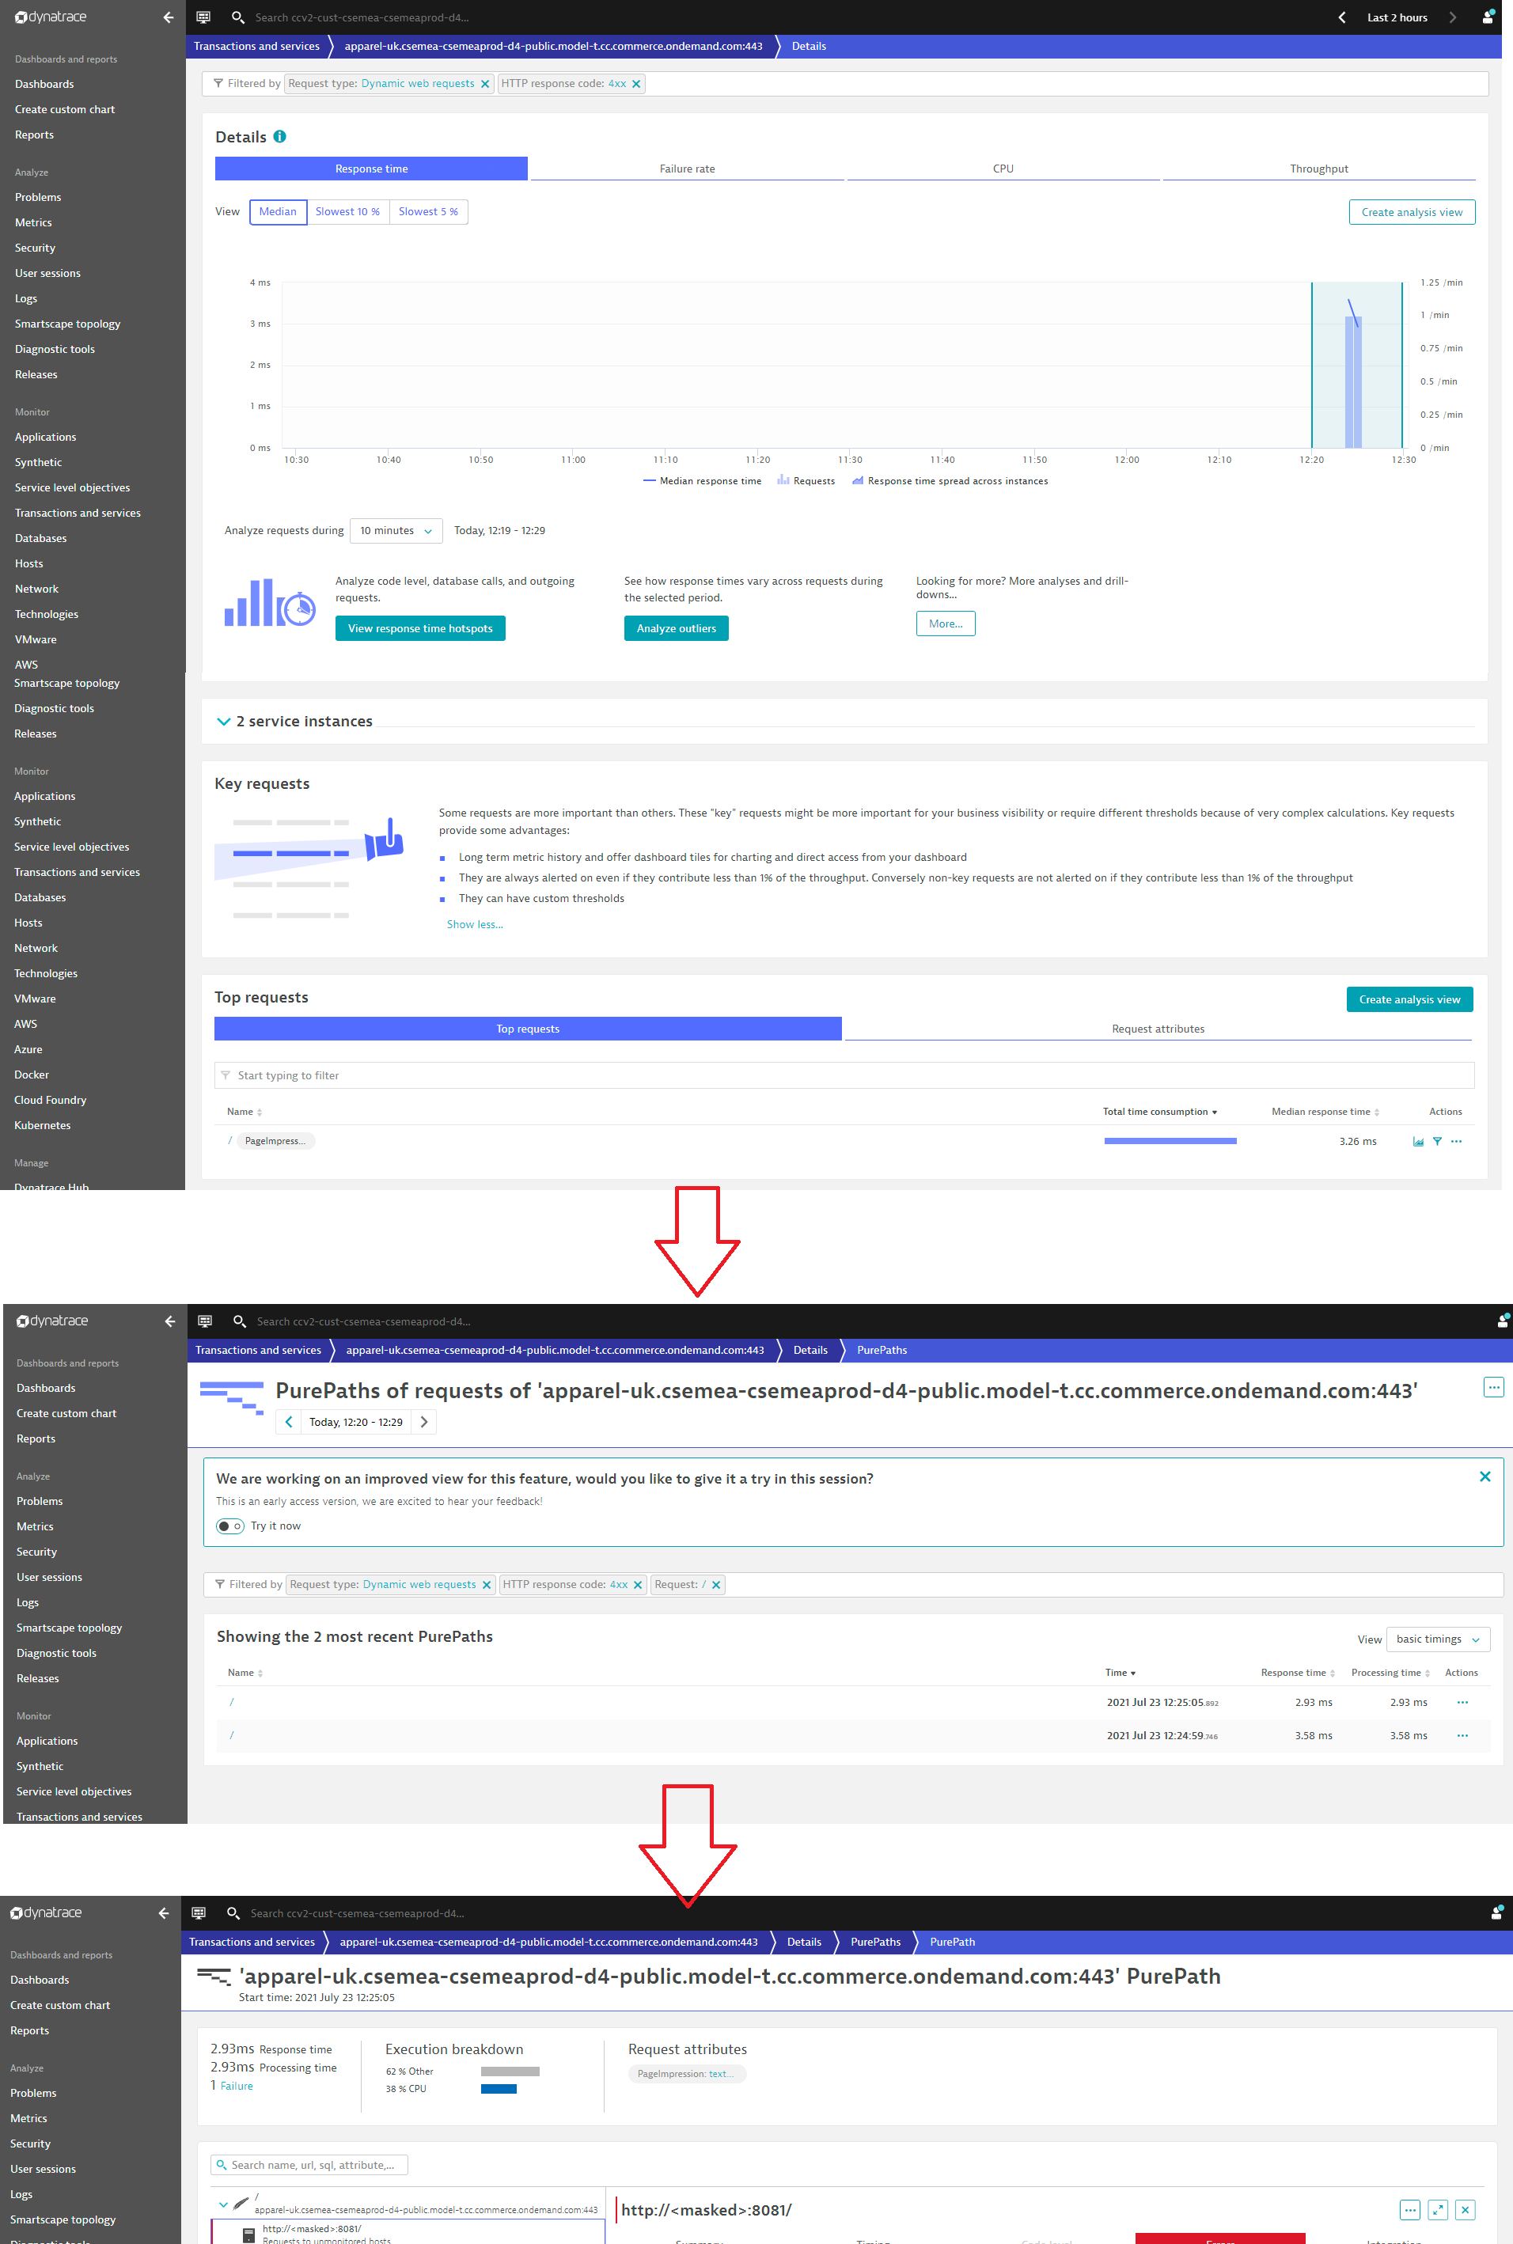Click the '62 % Other' execution breakdown bar
Image resolution: width=1513 pixels, height=2244 pixels.
(510, 2072)
